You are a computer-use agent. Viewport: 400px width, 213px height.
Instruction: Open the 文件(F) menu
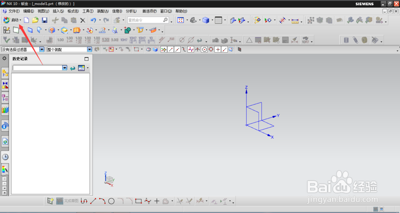click(x=14, y=11)
